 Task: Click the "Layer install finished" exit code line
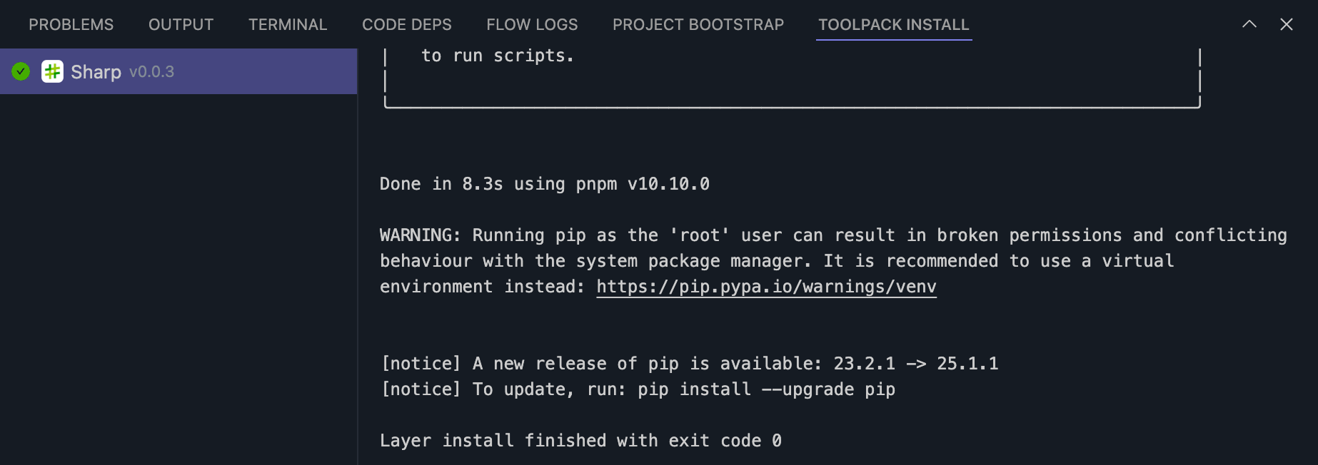coord(580,441)
